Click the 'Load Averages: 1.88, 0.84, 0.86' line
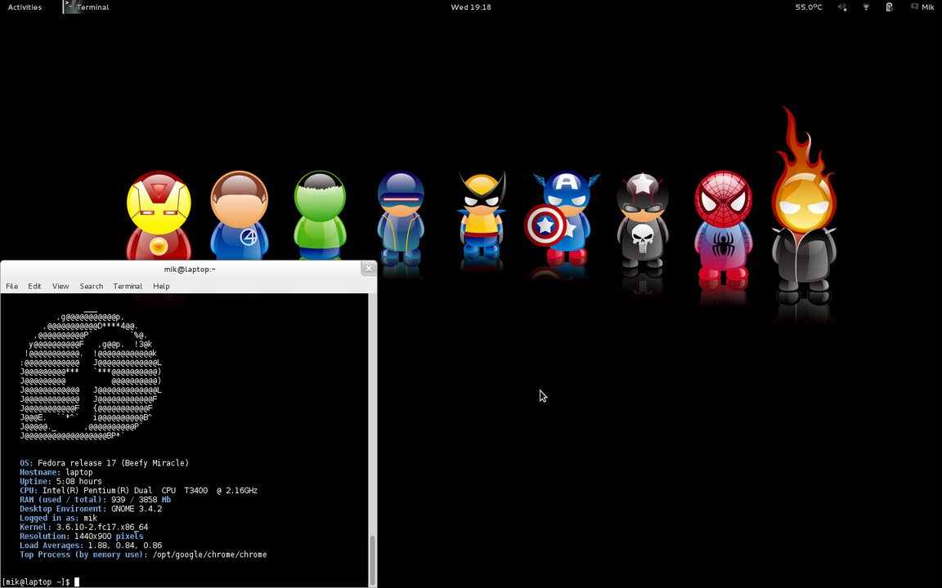The image size is (942, 588). click(x=91, y=546)
